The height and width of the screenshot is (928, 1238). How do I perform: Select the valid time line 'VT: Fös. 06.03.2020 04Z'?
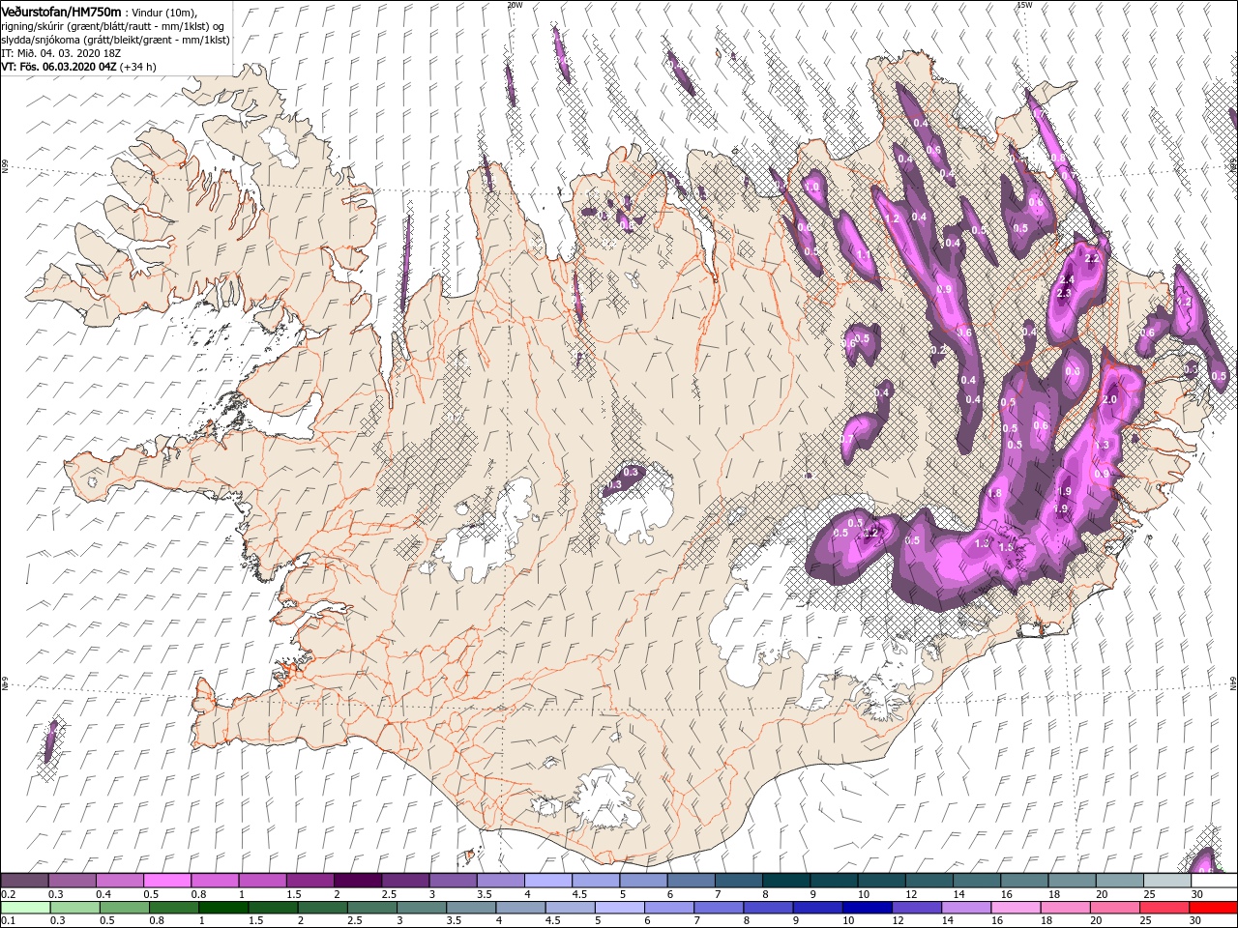coord(59,67)
